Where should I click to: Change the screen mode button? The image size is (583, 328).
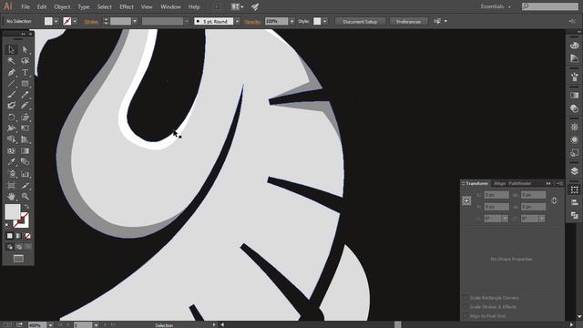pyautogui.click(x=18, y=259)
